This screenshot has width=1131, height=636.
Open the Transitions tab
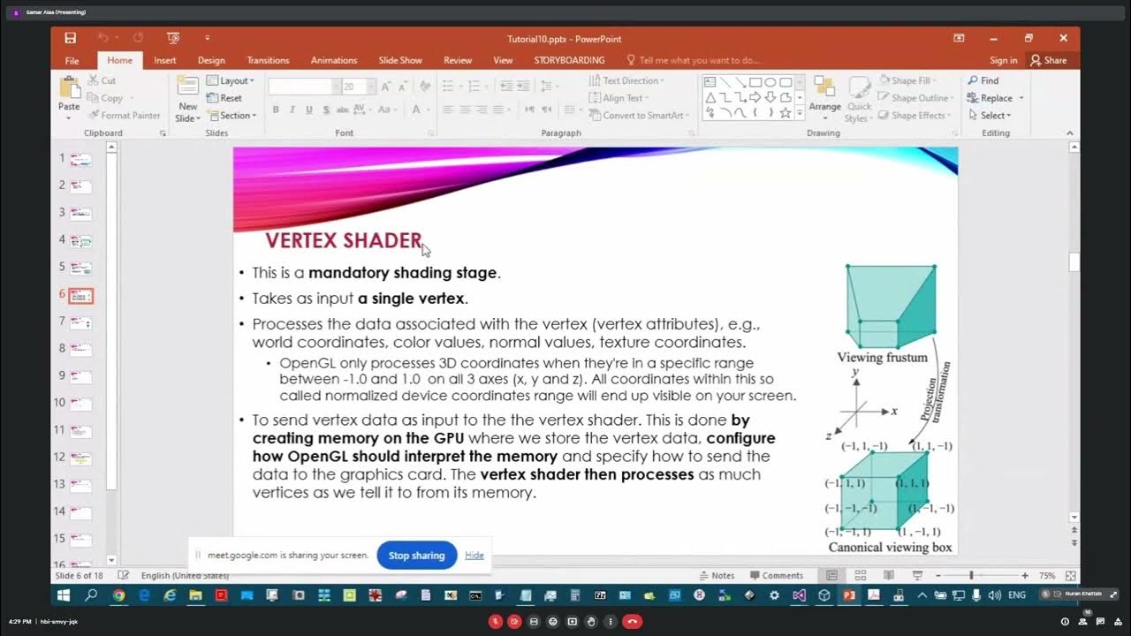coord(268,60)
